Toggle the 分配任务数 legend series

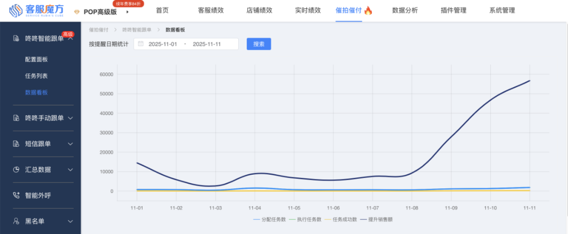pyautogui.click(x=270, y=219)
